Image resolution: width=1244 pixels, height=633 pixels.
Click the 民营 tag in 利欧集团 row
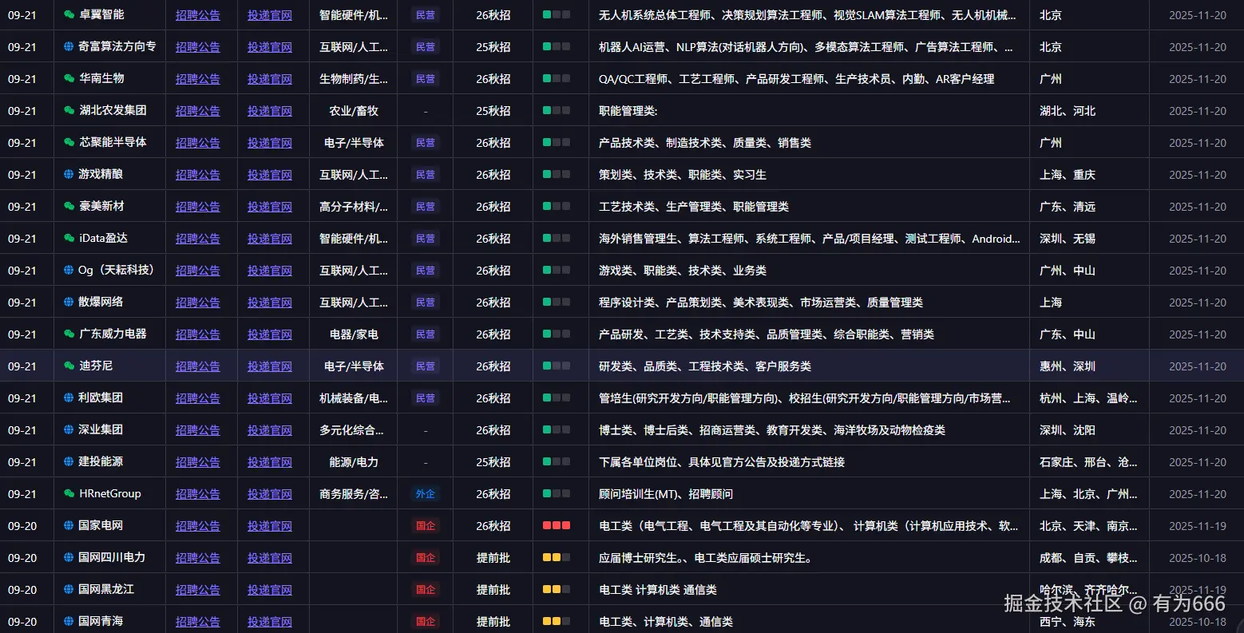point(426,398)
